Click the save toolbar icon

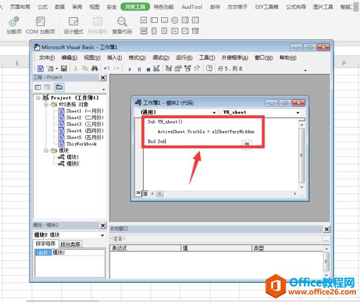pyautogui.click(x=64, y=68)
